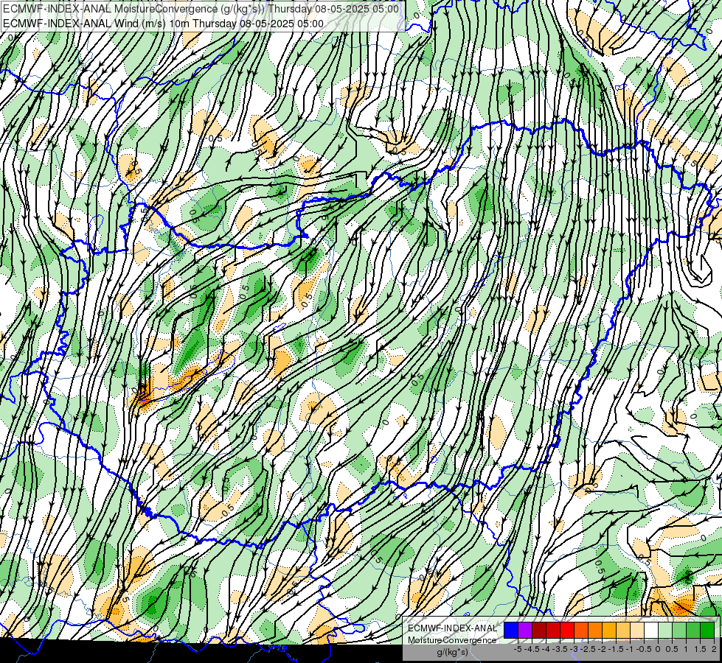Pick the medium green legend swatch between 1 and 1.5
This screenshot has height=663, width=722.
click(693, 631)
